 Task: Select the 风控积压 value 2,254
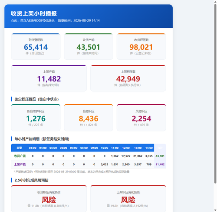[141, 119]
